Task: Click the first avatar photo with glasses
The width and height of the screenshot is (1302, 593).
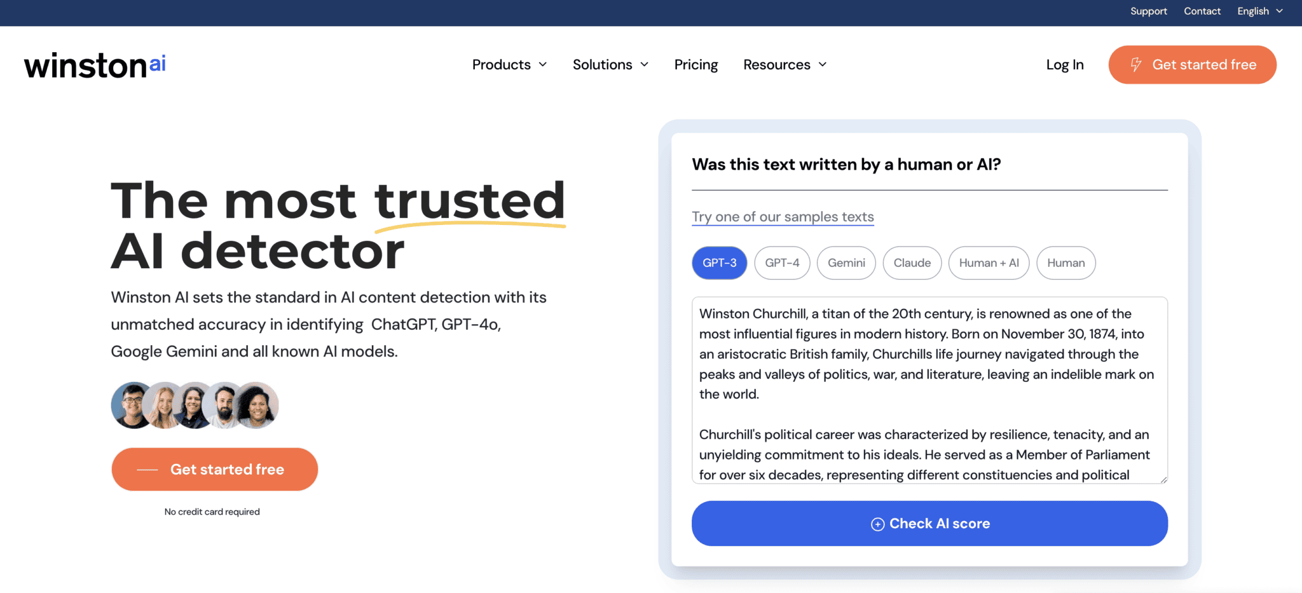Action: (x=131, y=406)
